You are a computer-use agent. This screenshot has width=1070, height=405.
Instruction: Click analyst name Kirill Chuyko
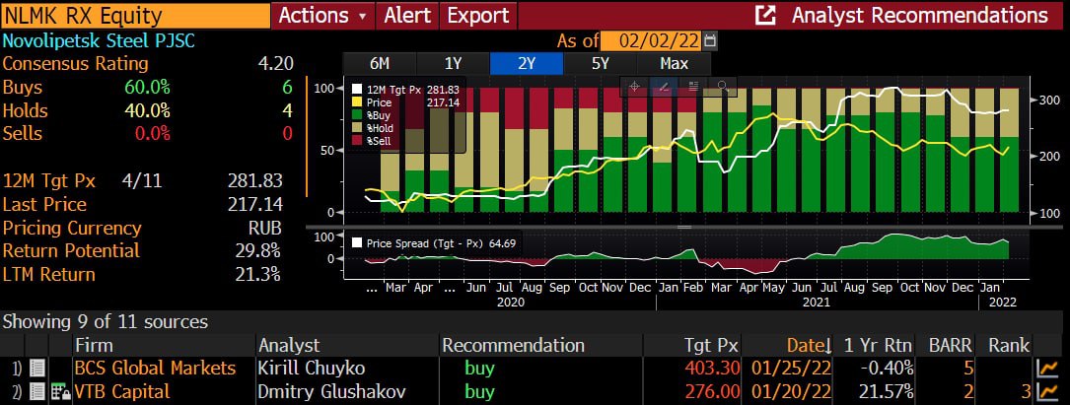[312, 369]
